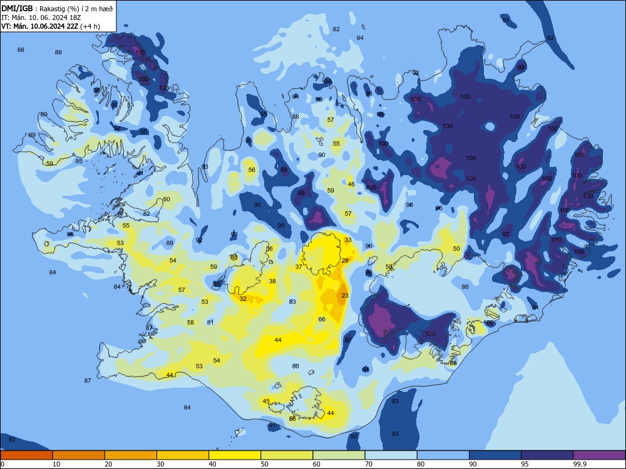Select the light blue 80–90 legend segment
The height and width of the screenshot is (469, 626).
point(443,455)
